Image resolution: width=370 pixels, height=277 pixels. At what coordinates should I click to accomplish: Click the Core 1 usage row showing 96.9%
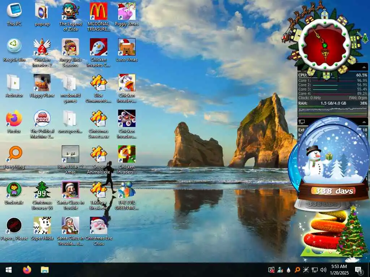click(332, 80)
